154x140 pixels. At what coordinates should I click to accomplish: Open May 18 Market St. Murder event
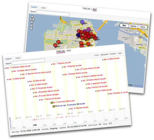pyautogui.click(x=118, y=93)
